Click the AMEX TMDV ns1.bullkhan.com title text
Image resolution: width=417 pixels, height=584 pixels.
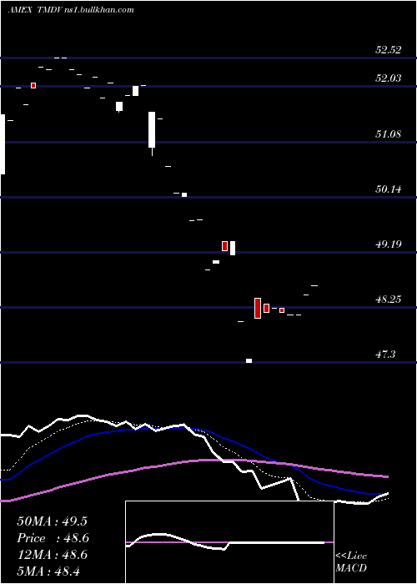(x=71, y=10)
